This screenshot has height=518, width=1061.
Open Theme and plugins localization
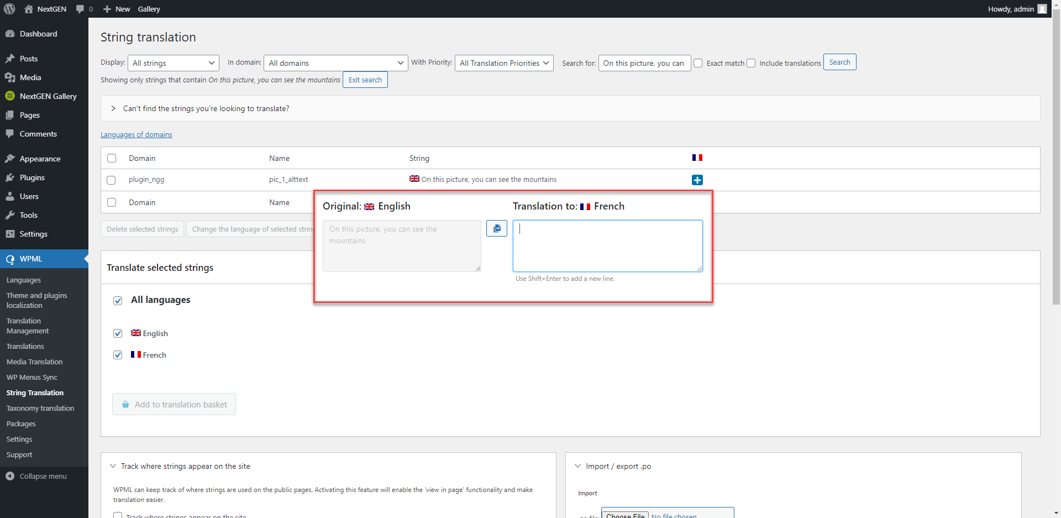(x=37, y=300)
